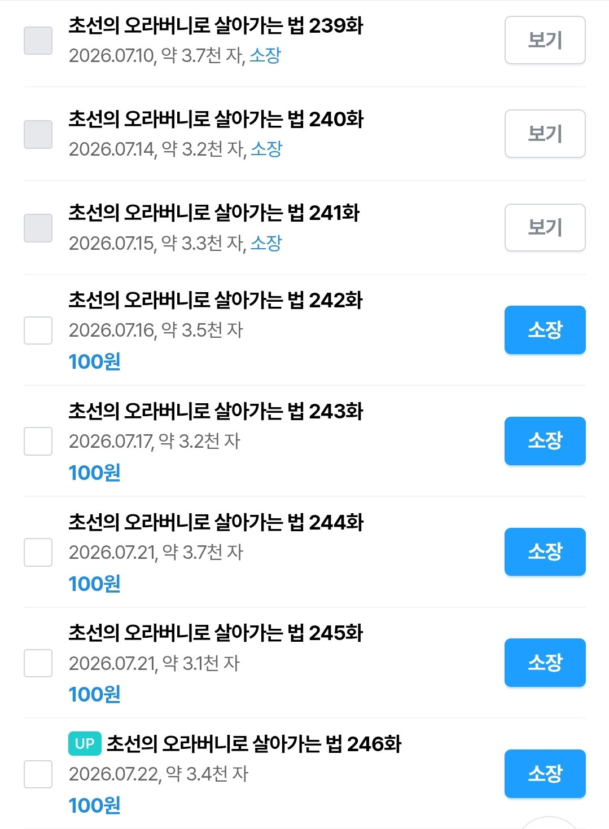
Task: Check the box for episode 241화
Action: point(38,228)
